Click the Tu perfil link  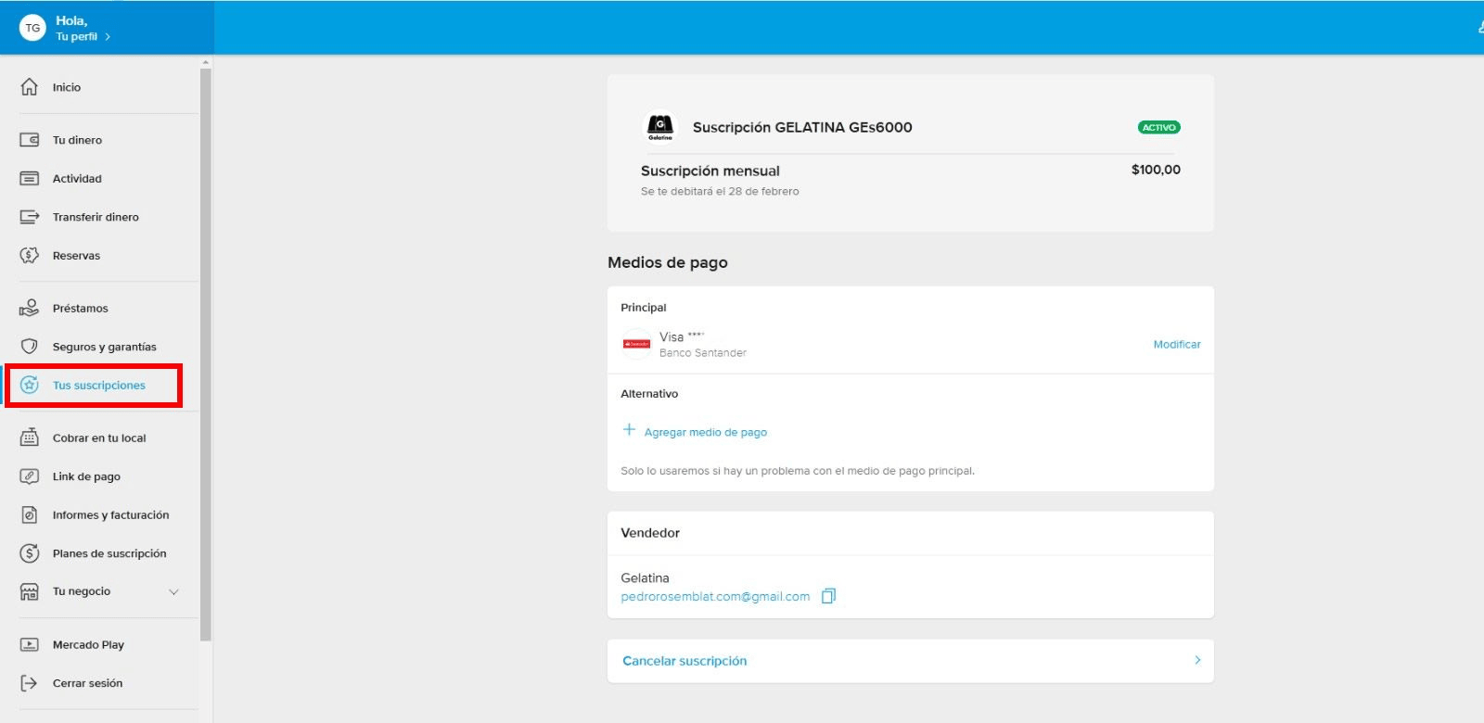(x=76, y=36)
